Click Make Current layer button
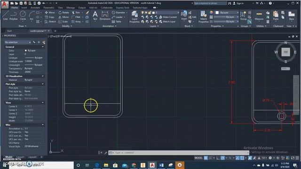 tap(168, 17)
